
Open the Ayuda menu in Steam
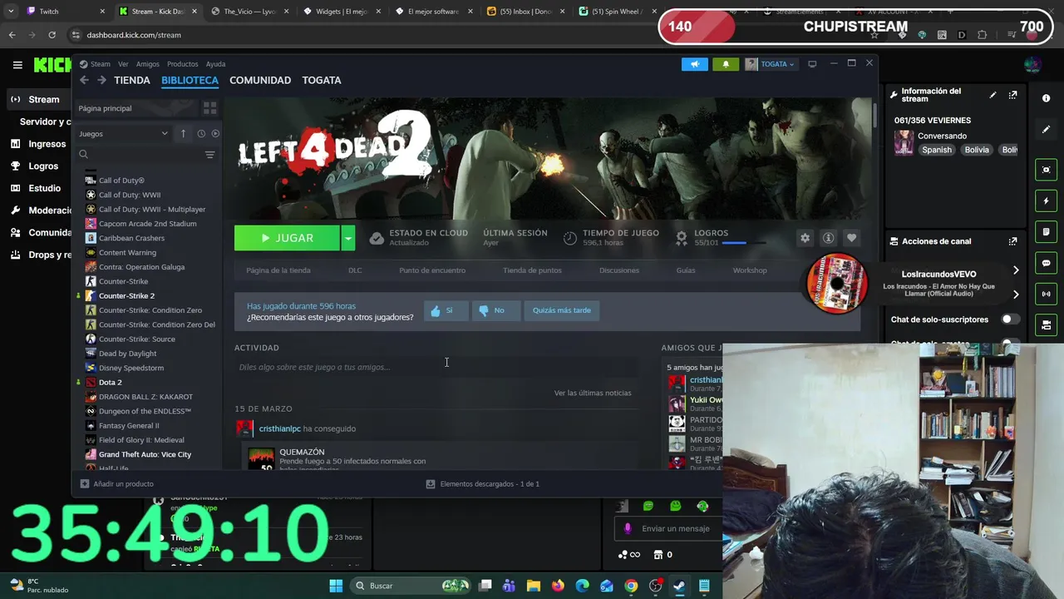click(215, 64)
